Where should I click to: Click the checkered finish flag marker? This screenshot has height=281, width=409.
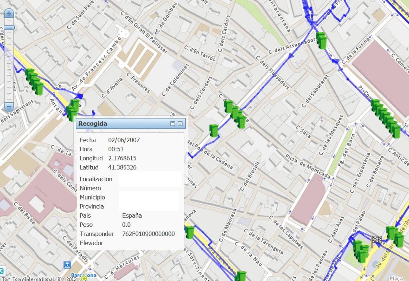point(376,240)
